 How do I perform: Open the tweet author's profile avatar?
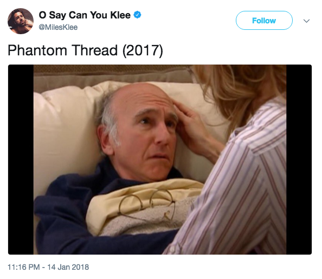coord(21,21)
